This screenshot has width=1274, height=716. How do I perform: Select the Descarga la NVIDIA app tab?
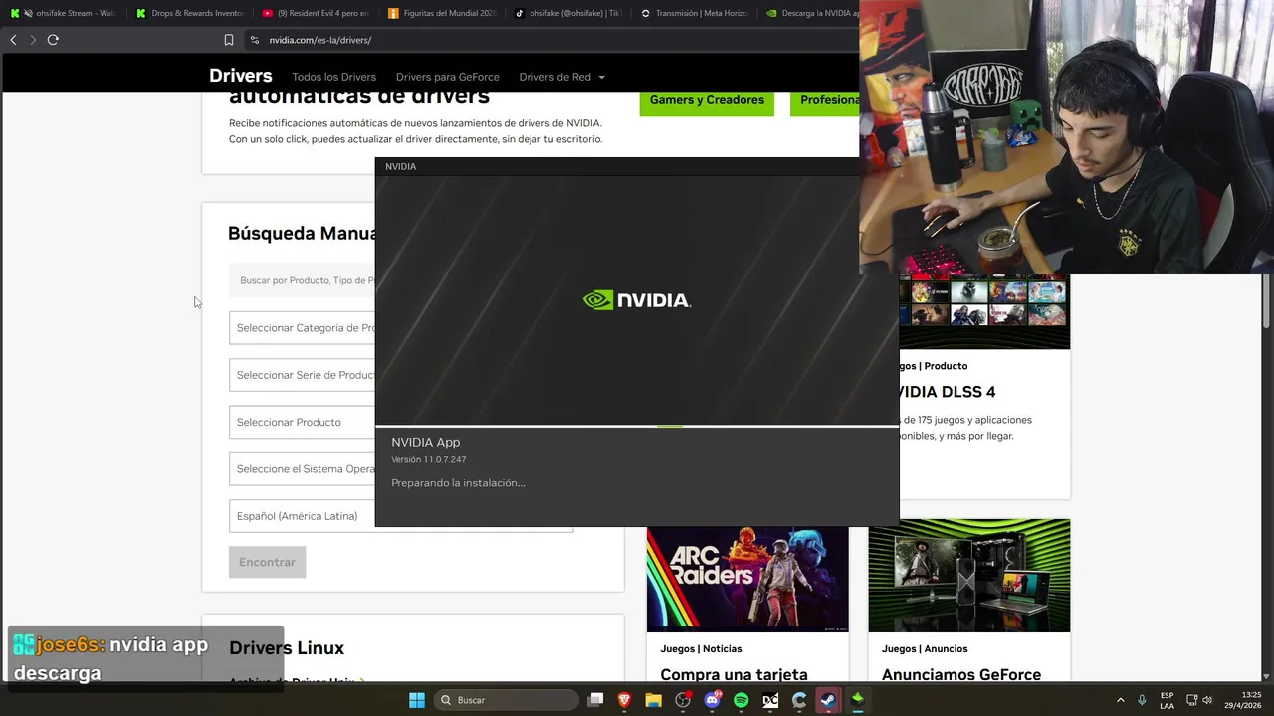[811, 13]
